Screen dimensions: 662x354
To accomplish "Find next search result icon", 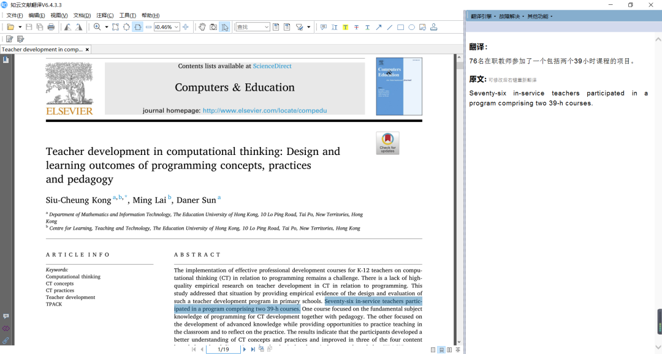I will coord(287,27).
